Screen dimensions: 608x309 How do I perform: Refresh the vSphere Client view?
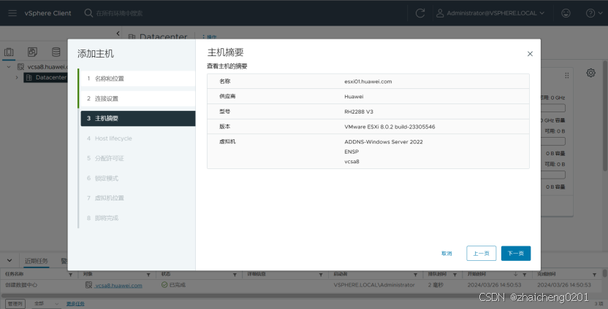[420, 13]
